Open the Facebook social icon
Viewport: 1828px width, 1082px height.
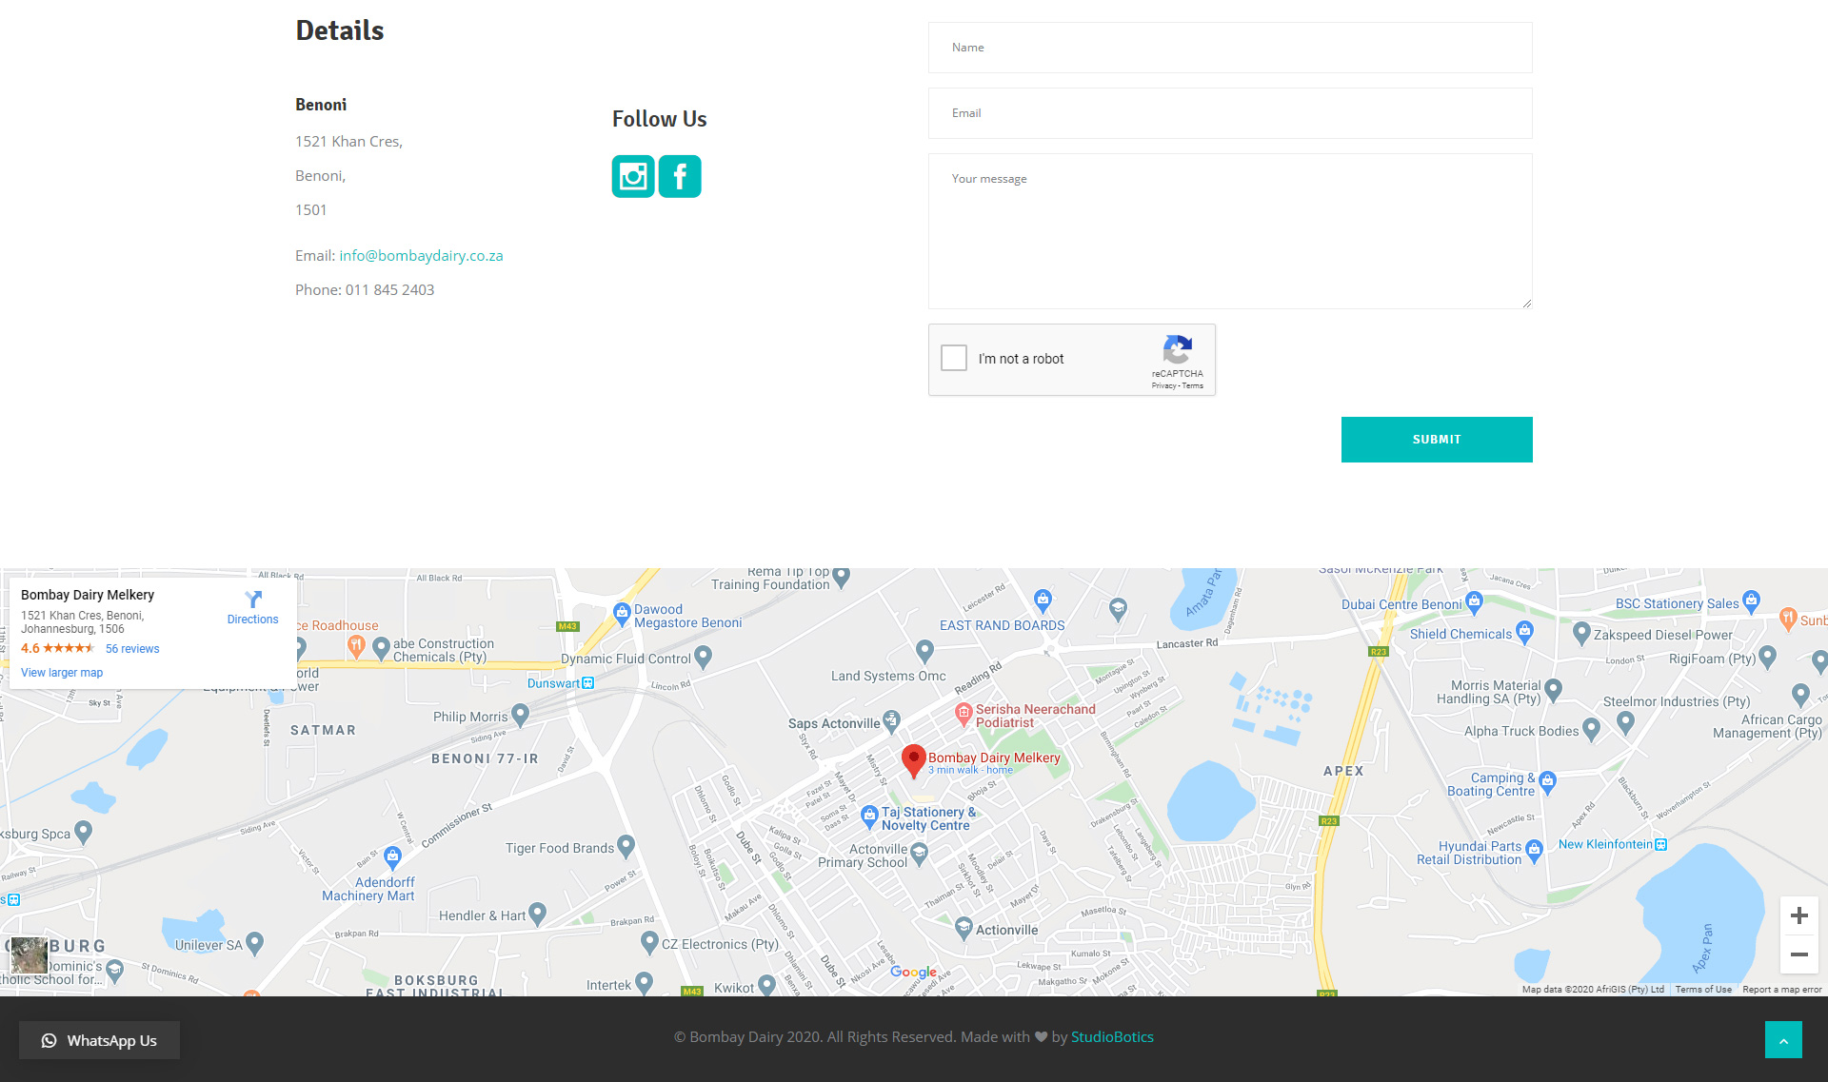(x=680, y=176)
